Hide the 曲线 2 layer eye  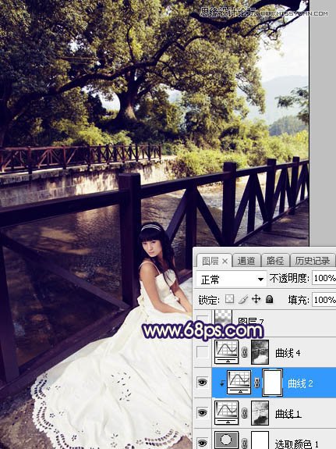(203, 383)
